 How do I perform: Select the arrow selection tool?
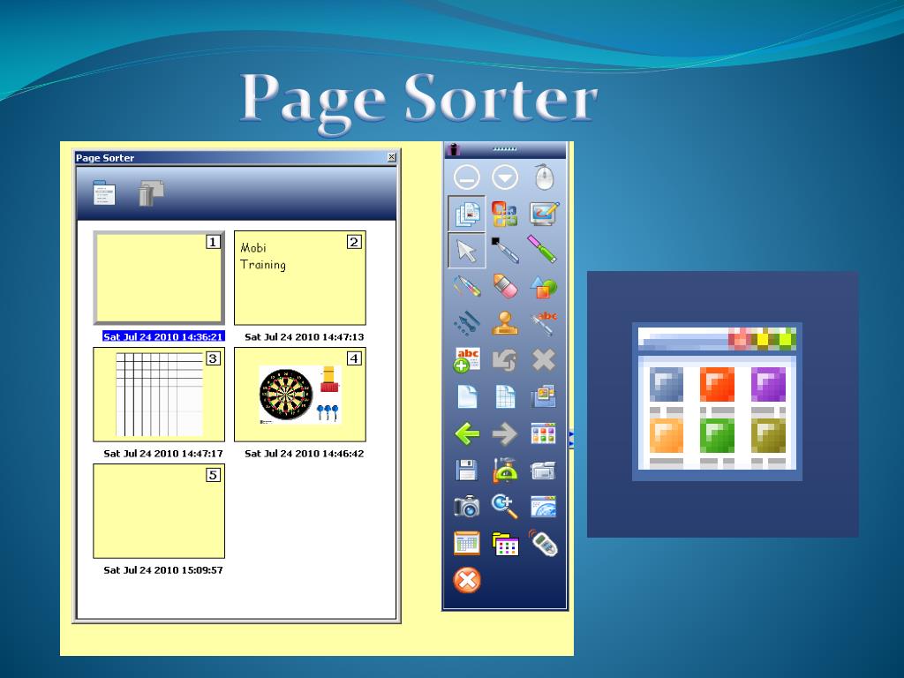click(x=467, y=251)
